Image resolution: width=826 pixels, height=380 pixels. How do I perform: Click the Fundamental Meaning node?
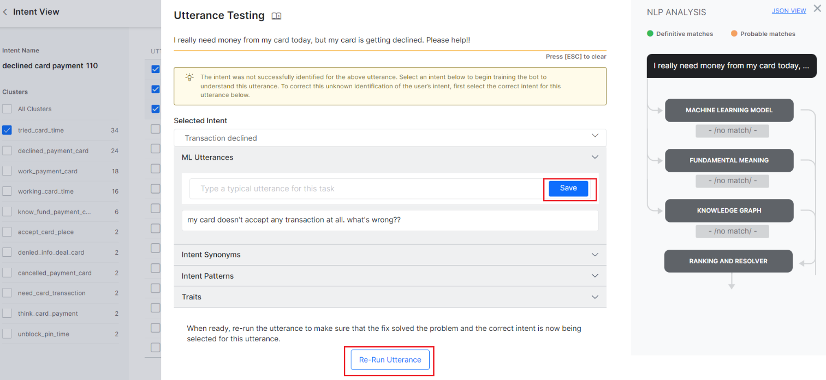point(729,160)
